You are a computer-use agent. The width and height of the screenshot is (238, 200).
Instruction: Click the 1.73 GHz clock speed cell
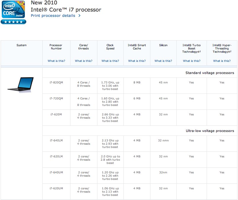(110, 86)
